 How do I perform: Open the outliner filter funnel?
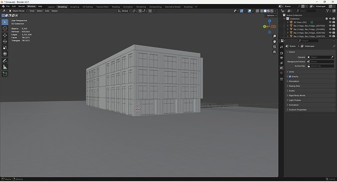(328, 11)
